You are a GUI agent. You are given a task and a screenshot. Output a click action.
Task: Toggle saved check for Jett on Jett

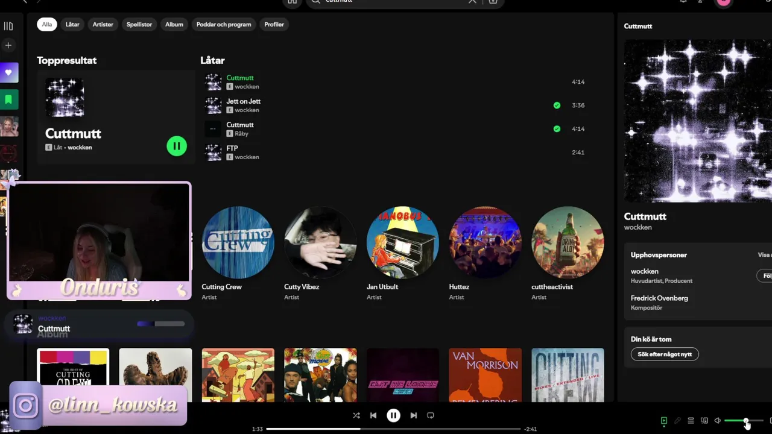click(557, 105)
